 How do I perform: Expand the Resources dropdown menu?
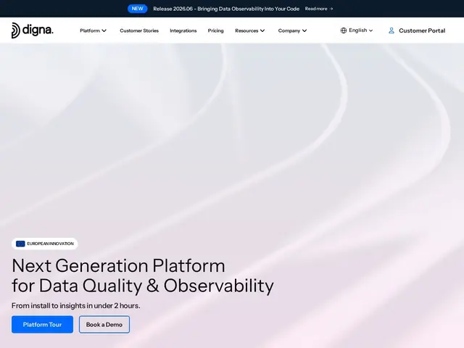[x=249, y=30]
